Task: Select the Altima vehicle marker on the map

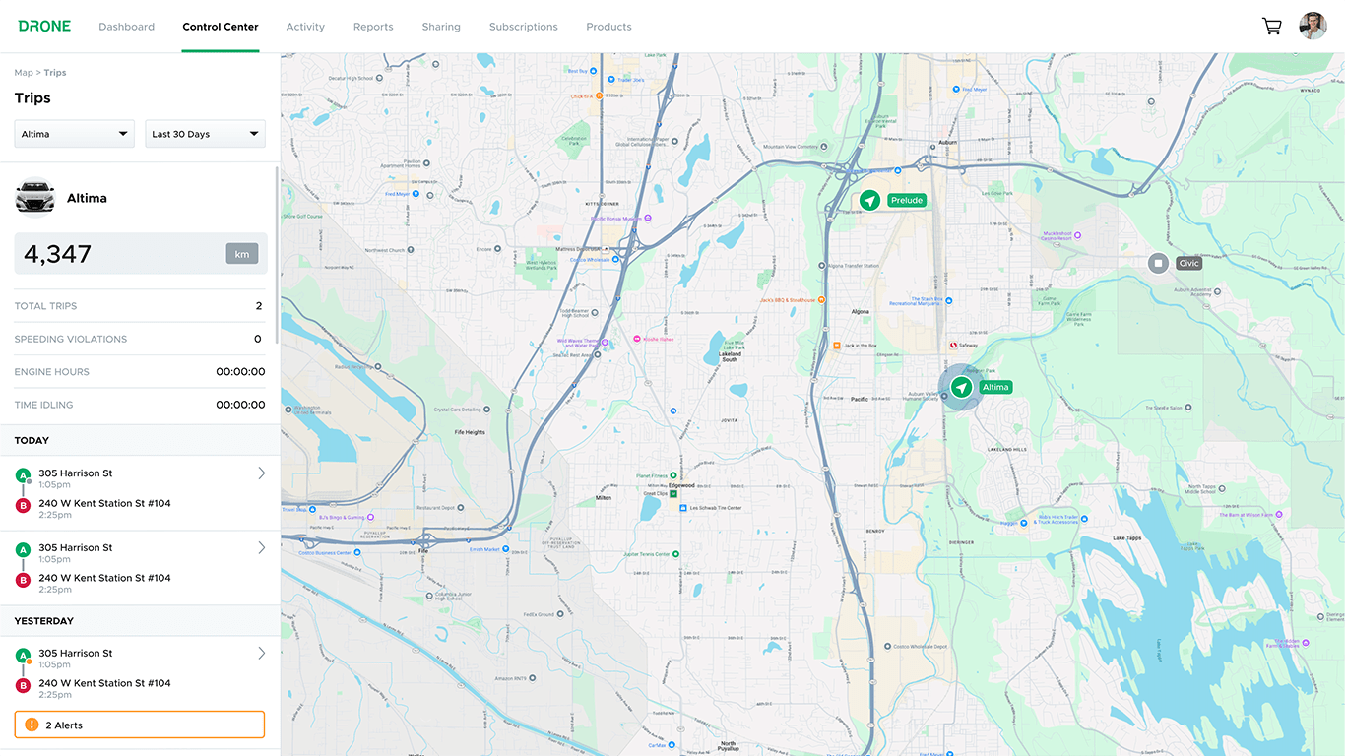Action: (960, 388)
